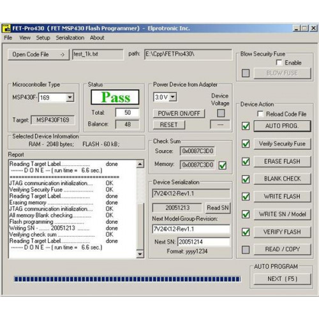319x319 pixels.
Task: Open the Serialization menu
Action: pyautogui.click(x=70, y=38)
